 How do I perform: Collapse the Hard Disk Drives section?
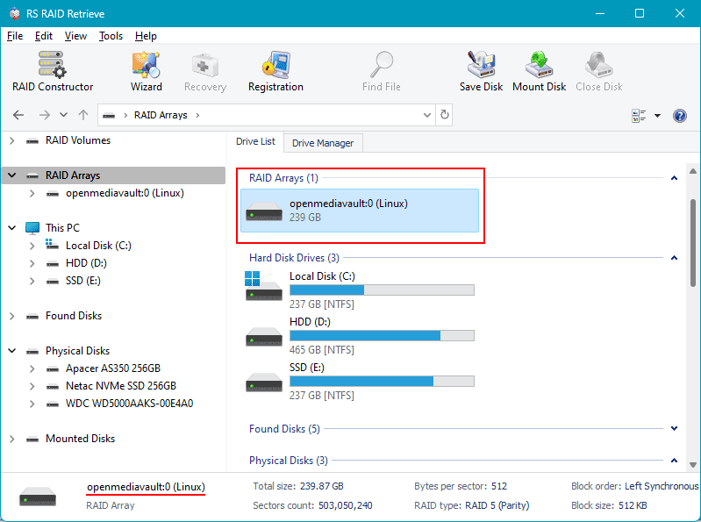coord(674,258)
